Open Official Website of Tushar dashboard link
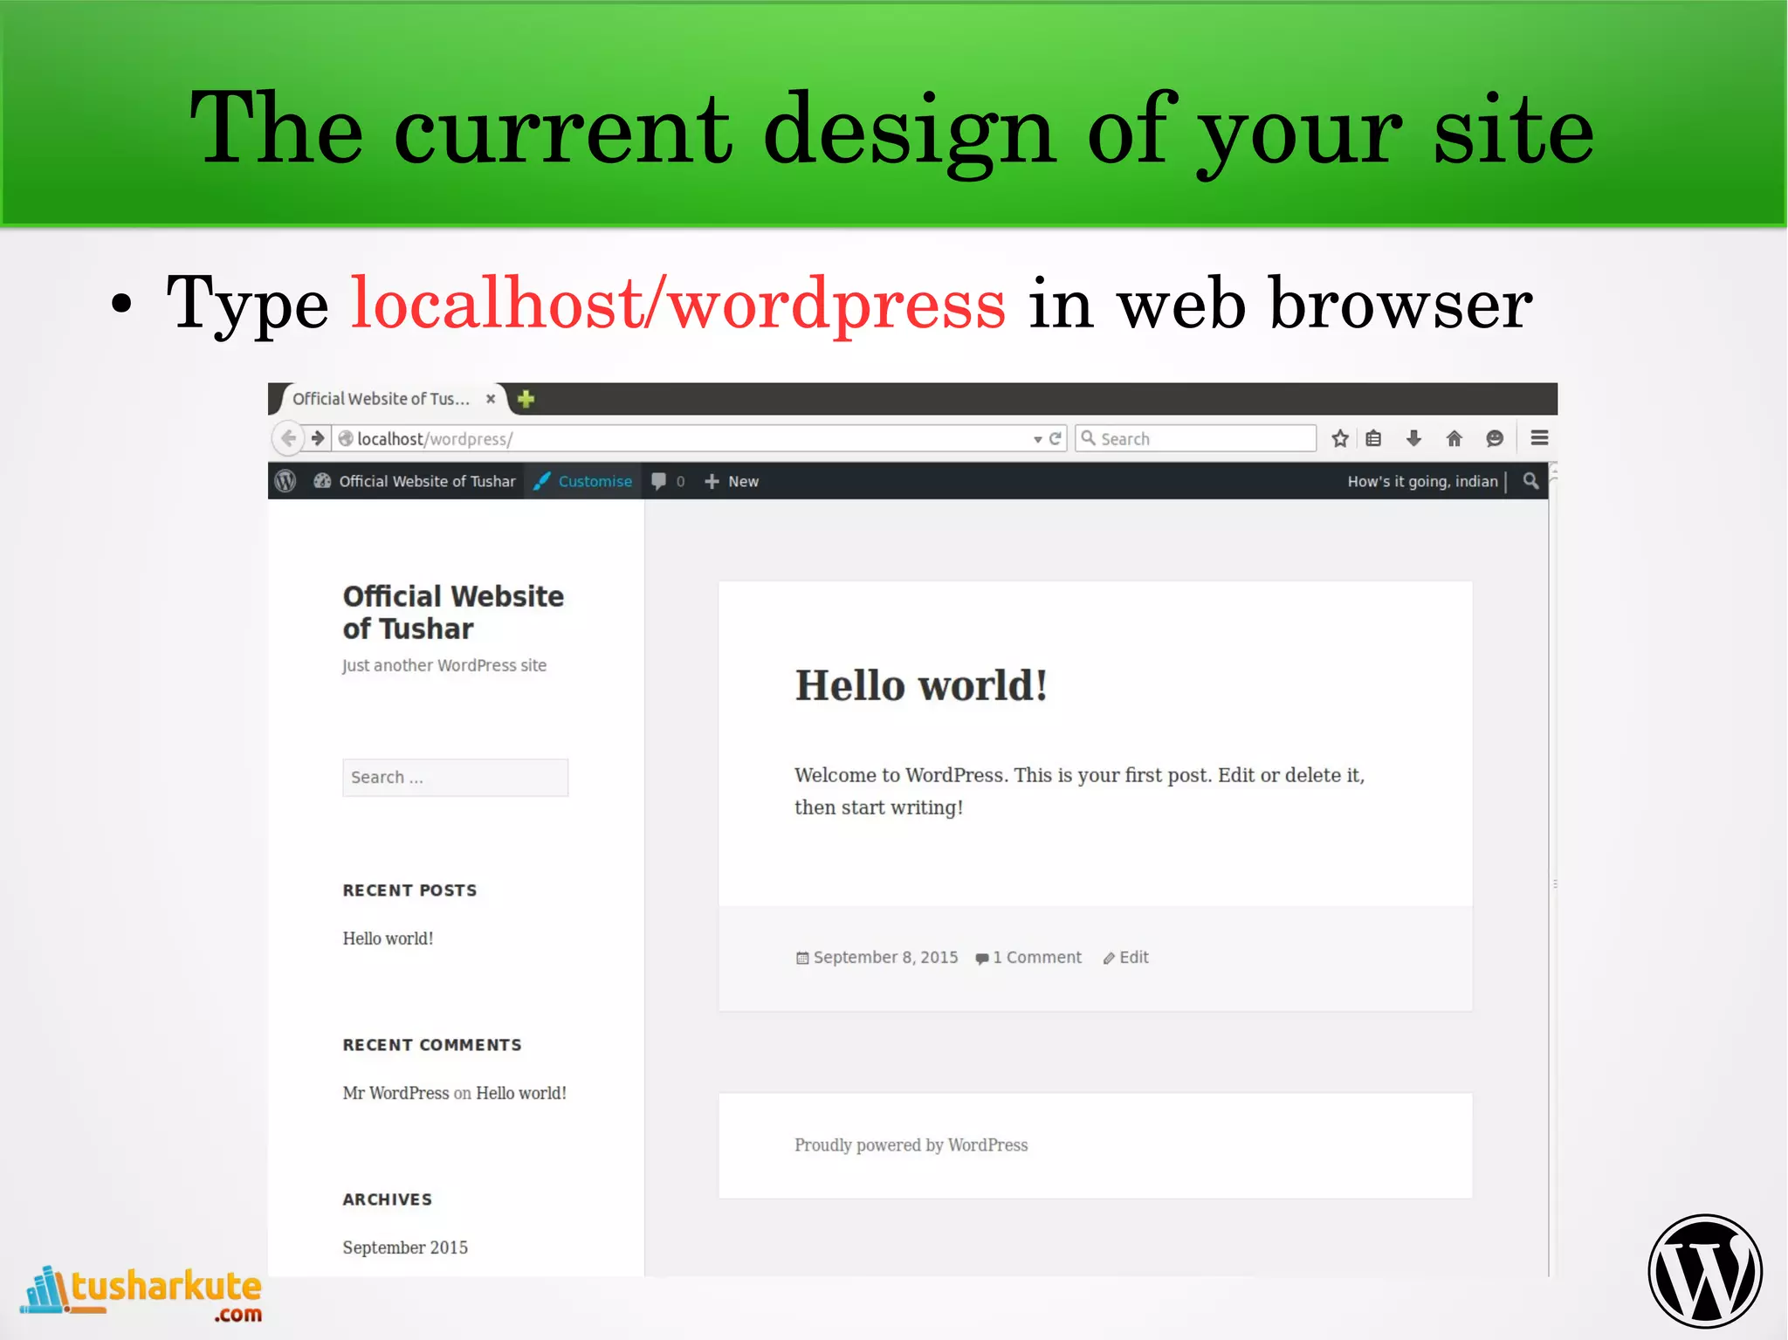The width and height of the screenshot is (1788, 1340). 415,481
